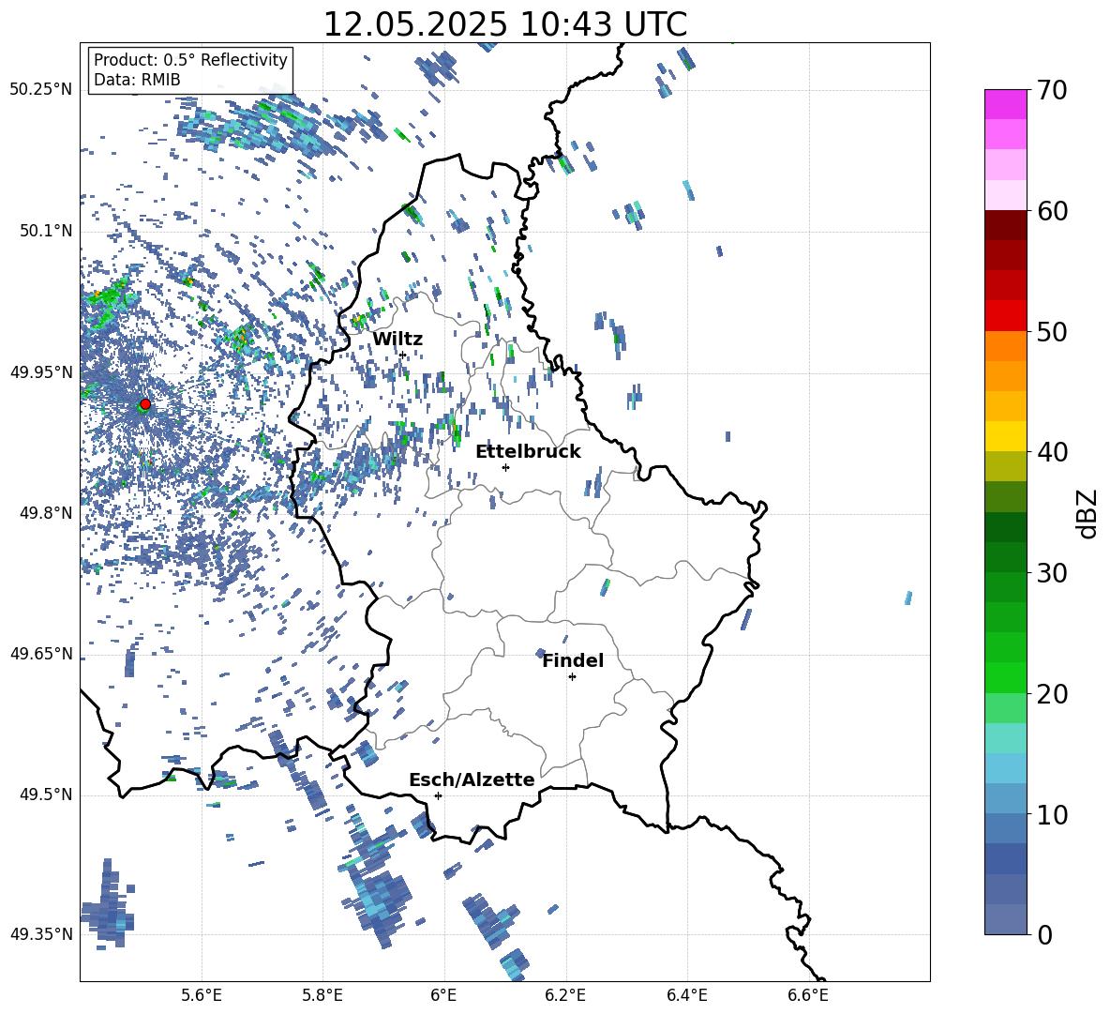The width and height of the screenshot is (1110, 1014).
Task: Click the 50.25°N latitude label
Action: (40, 90)
